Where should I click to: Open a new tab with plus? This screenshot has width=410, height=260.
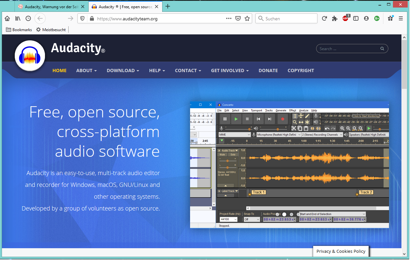pyautogui.click(x=168, y=6)
